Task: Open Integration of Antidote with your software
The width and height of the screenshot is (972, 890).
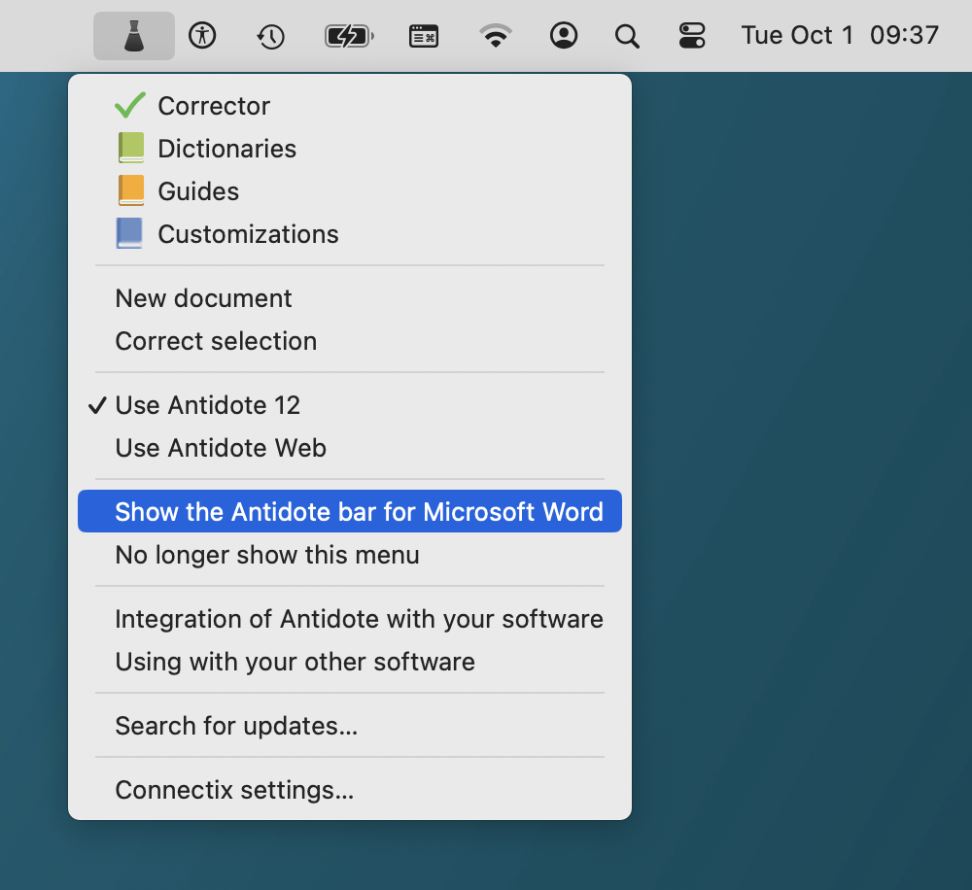Action: click(x=350, y=619)
